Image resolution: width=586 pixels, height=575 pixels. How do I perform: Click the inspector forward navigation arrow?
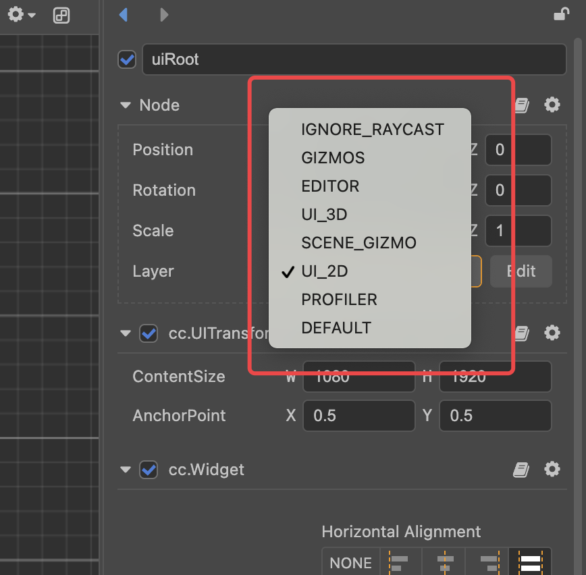(164, 14)
